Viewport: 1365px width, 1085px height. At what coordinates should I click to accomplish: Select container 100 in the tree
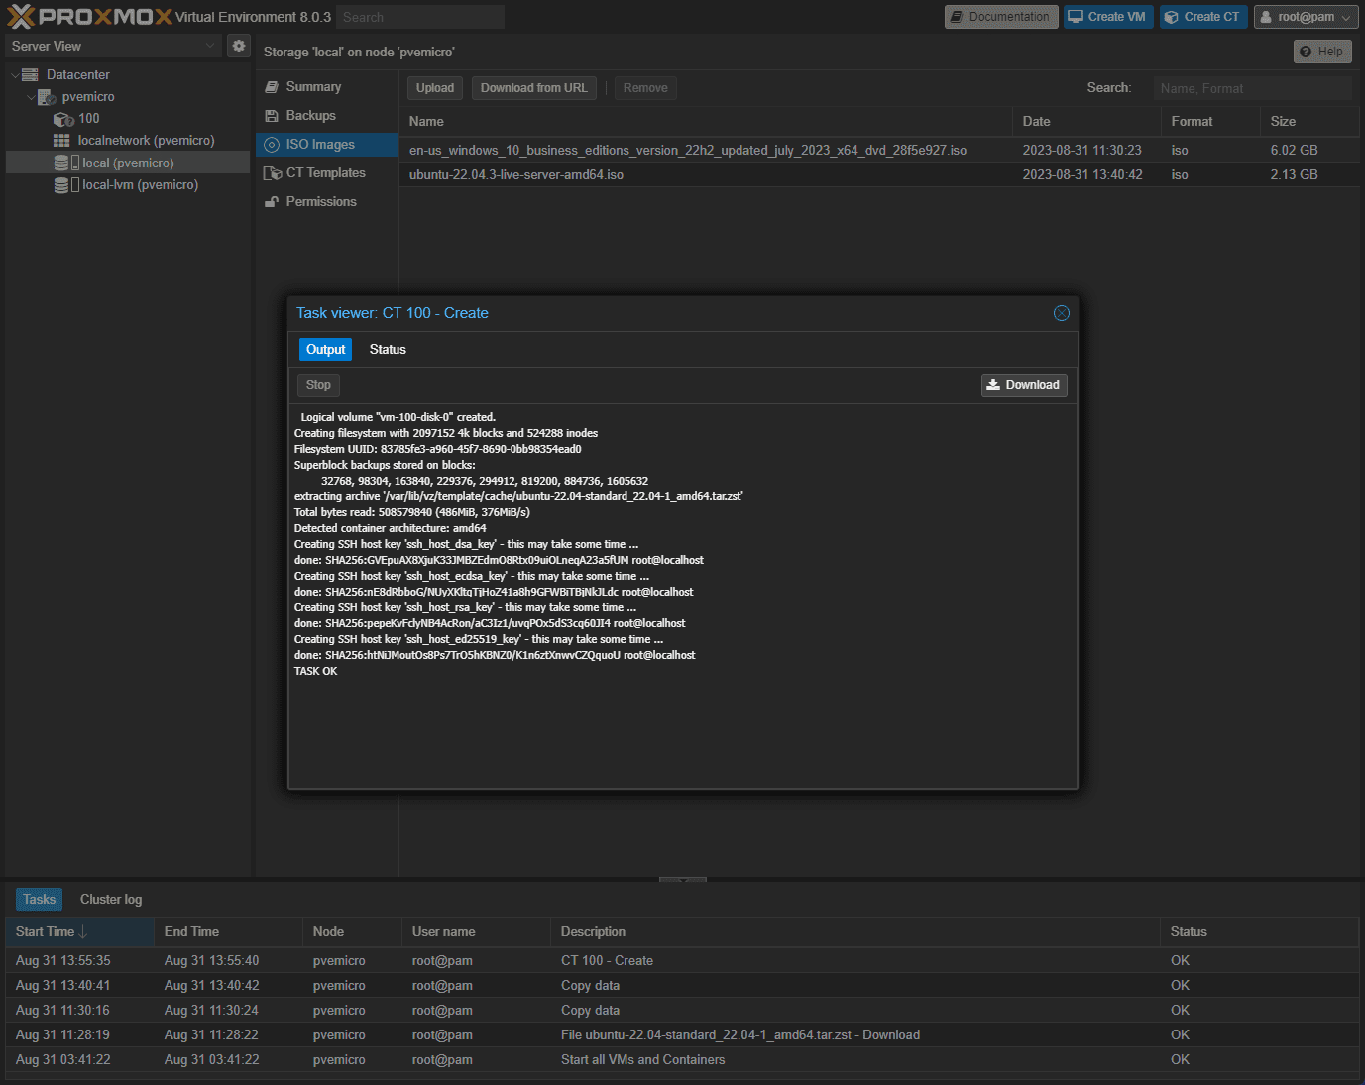tap(88, 119)
